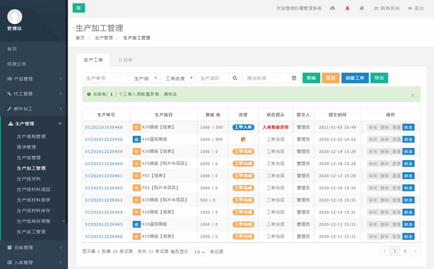Click the orange 重置 button

pos(331,78)
